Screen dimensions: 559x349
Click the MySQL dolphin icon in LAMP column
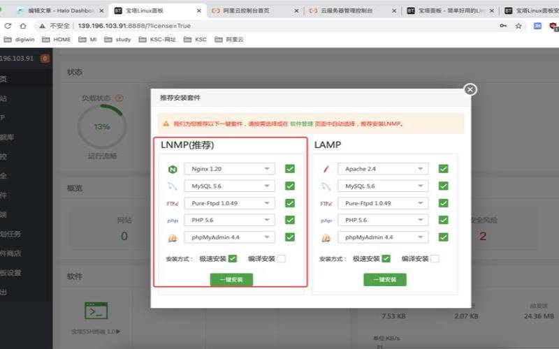326,186
